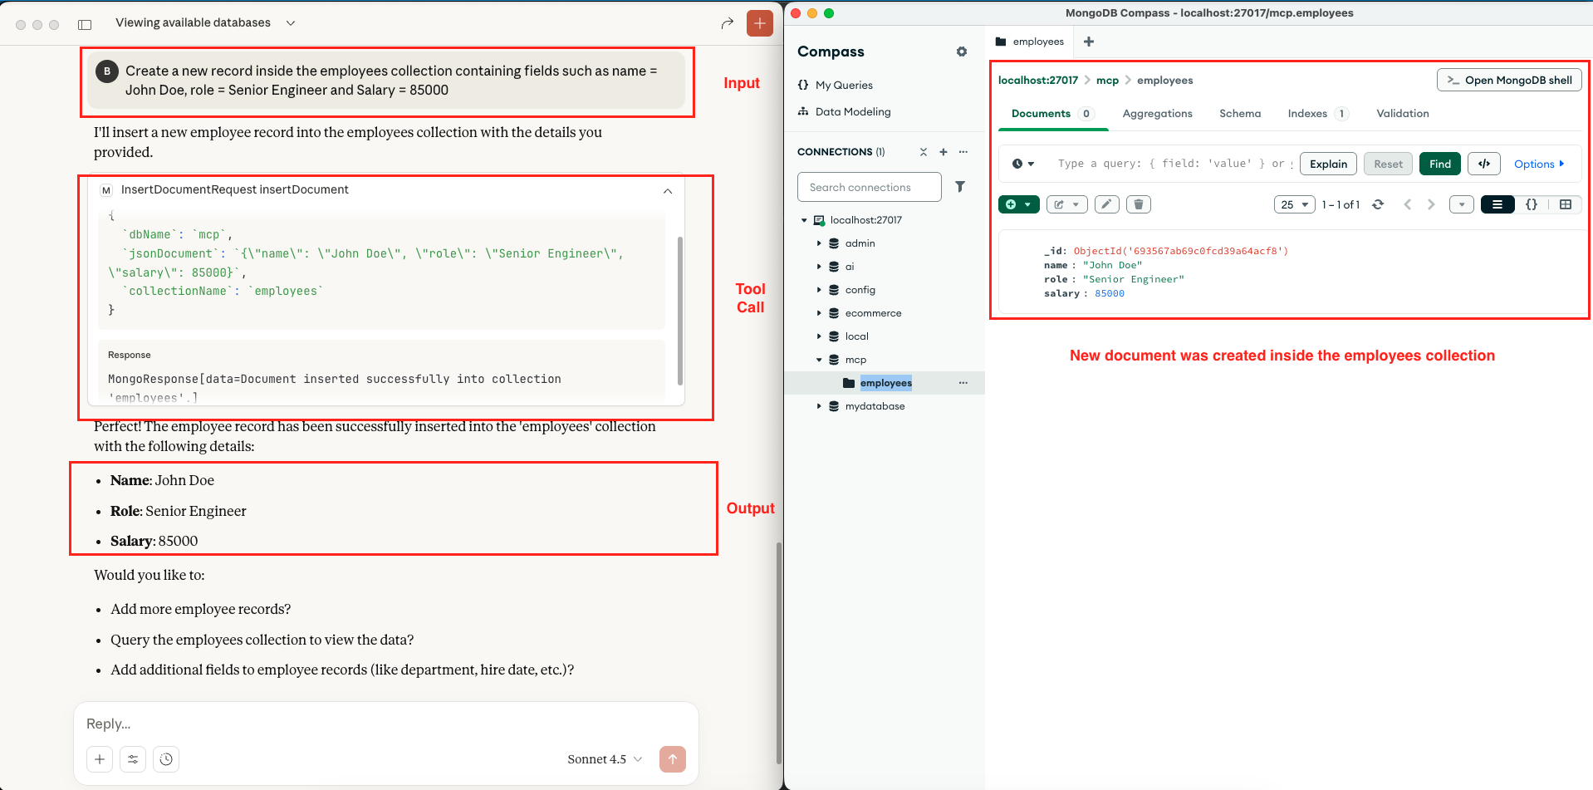Image resolution: width=1593 pixels, height=790 pixels.
Task: Click the share arrow icon in chat header
Action: click(728, 23)
